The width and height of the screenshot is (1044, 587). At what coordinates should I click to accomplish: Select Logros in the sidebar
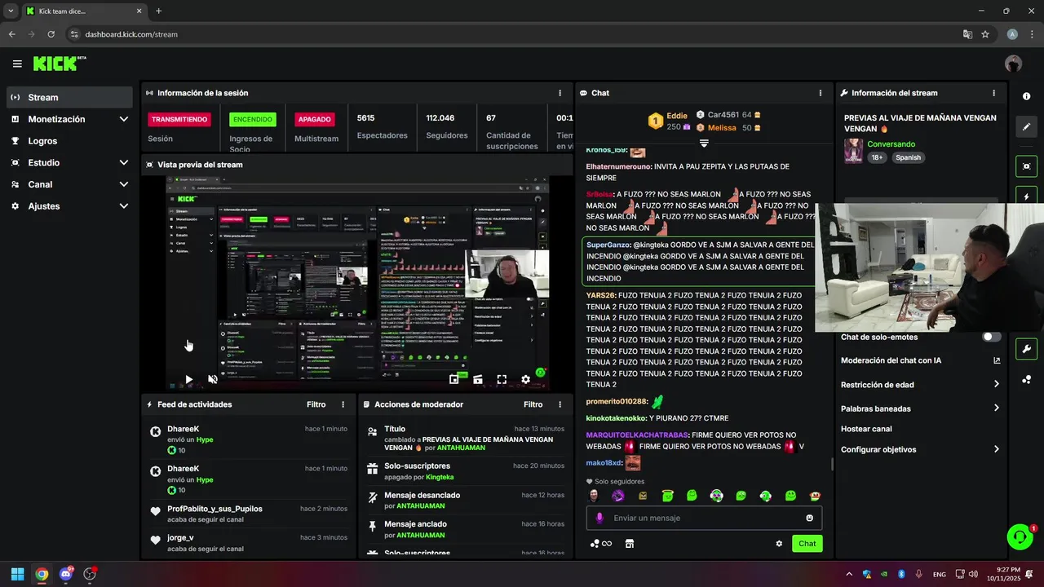[69, 141]
